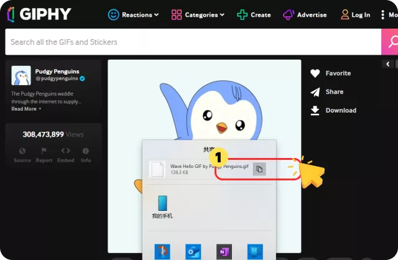Image resolution: width=398 pixels, height=260 pixels.
Task: Click the Log In user icon
Action: (345, 15)
